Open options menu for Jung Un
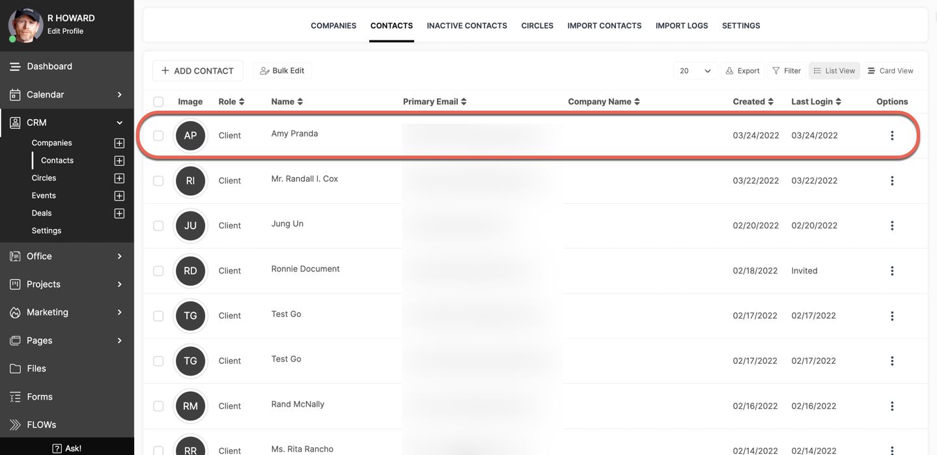This screenshot has height=455, width=937. pyautogui.click(x=892, y=226)
